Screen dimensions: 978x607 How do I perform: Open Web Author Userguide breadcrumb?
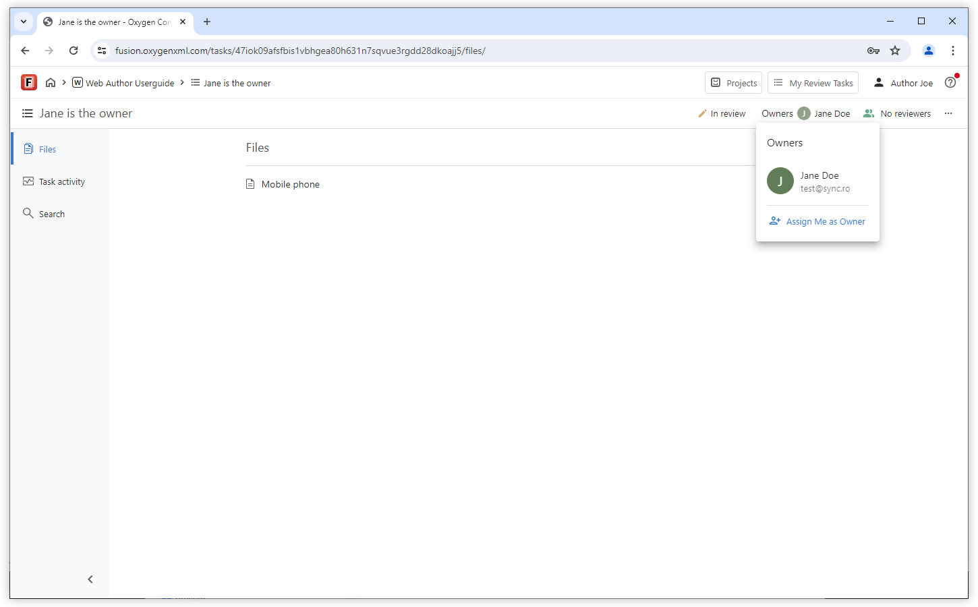coord(123,83)
